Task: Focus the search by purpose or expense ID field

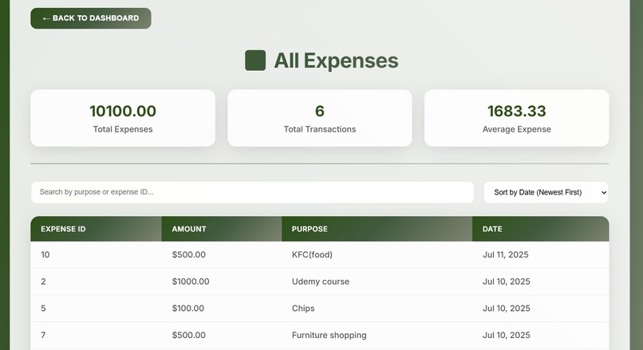Action: (253, 192)
